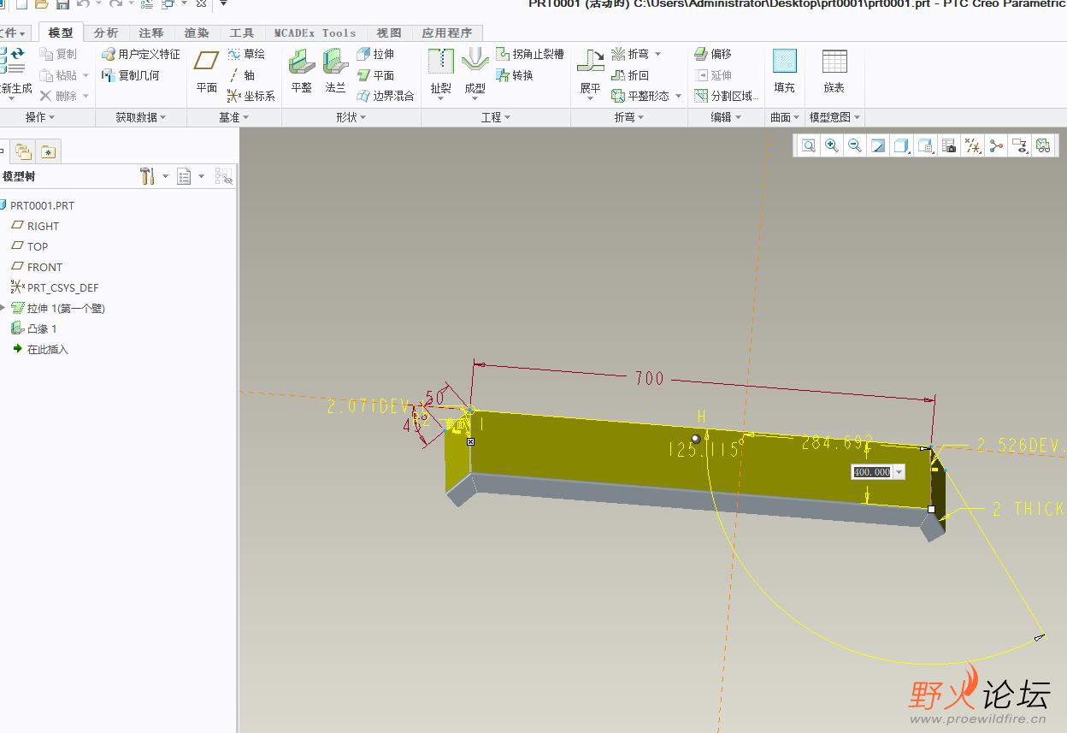Open the folder browser navigator tab
1067x733 pixels.
(24, 151)
